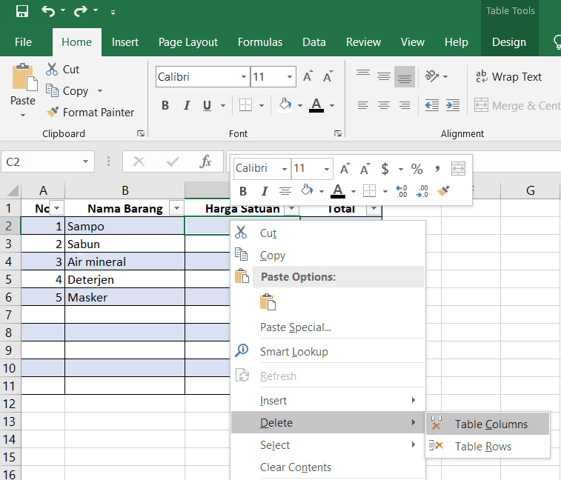Image resolution: width=561 pixels, height=480 pixels.
Task: Select Table Rows from Delete submenu
Action: [x=488, y=447]
